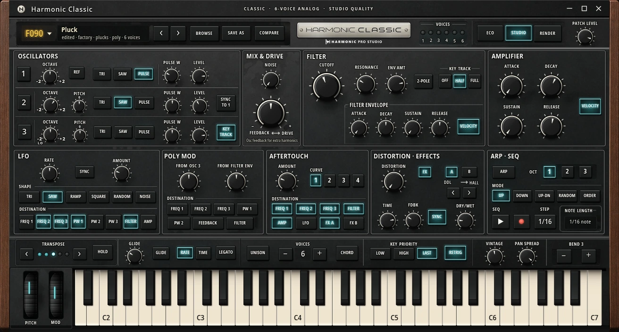Screen dimensions: 619x332
Task: Select oscillator 3 number button
Action: [x=24, y=132]
